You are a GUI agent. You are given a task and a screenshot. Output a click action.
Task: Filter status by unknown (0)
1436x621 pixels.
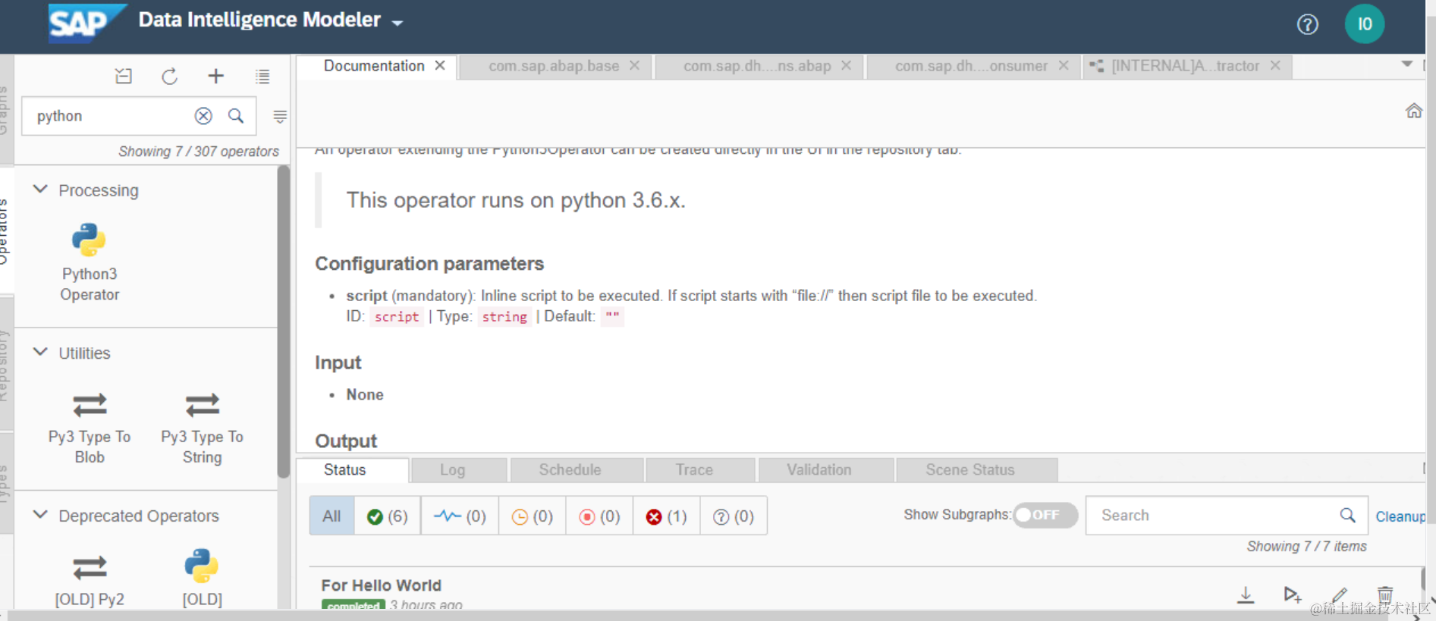point(734,516)
